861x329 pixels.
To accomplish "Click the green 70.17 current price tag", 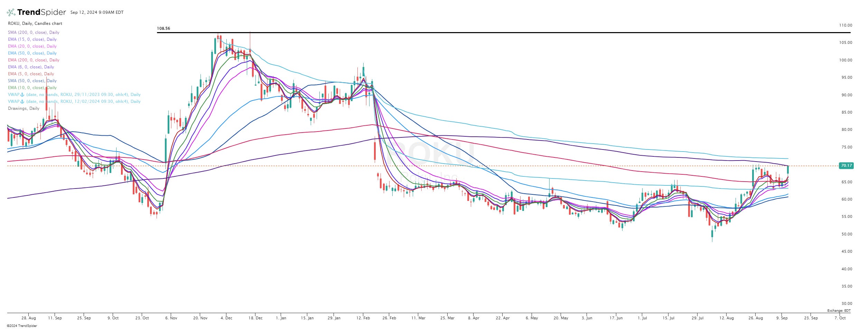I will tap(846, 166).
